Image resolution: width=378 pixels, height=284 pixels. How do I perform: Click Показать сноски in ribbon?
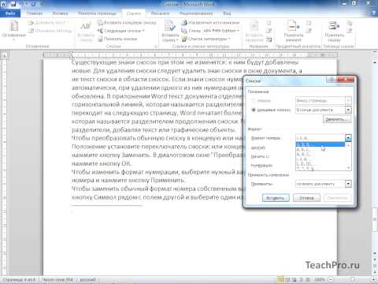pyautogui.click(x=117, y=39)
